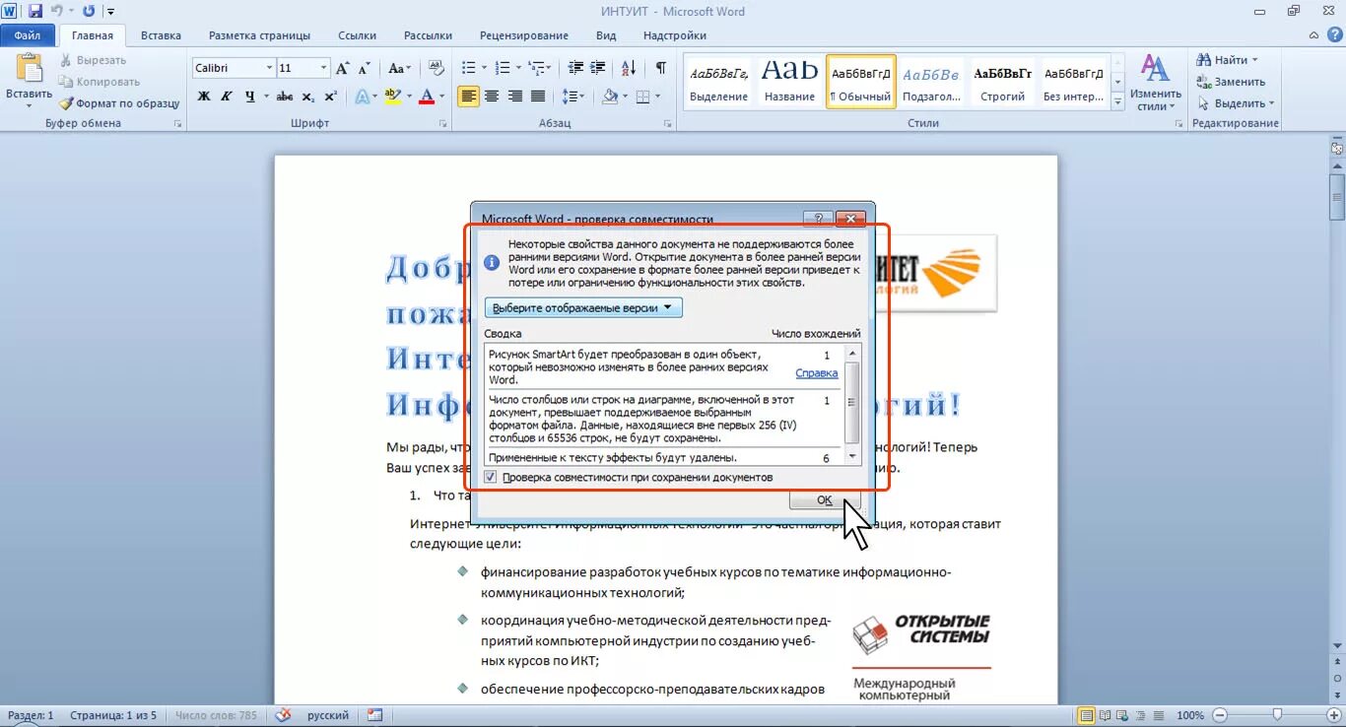Select the Название style thumbnail

(789, 81)
